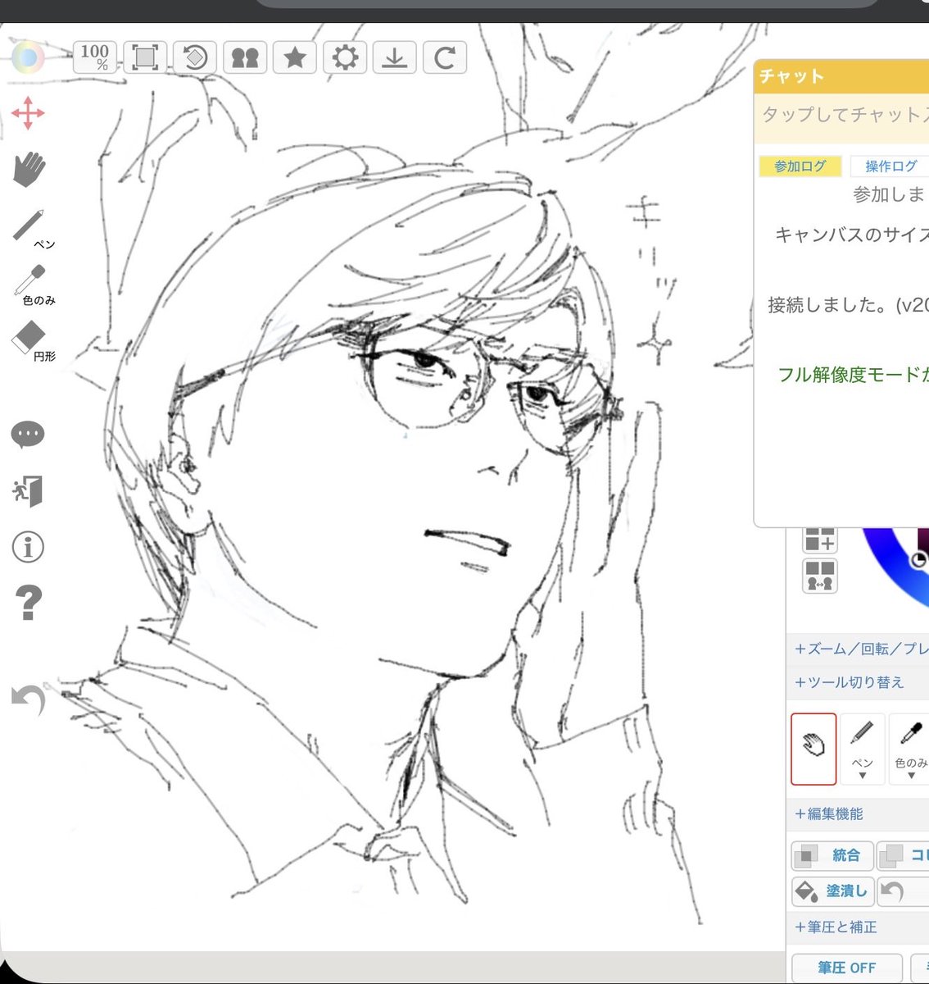Select 色のみ eyedropper in right tool panel

[x=910, y=749]
